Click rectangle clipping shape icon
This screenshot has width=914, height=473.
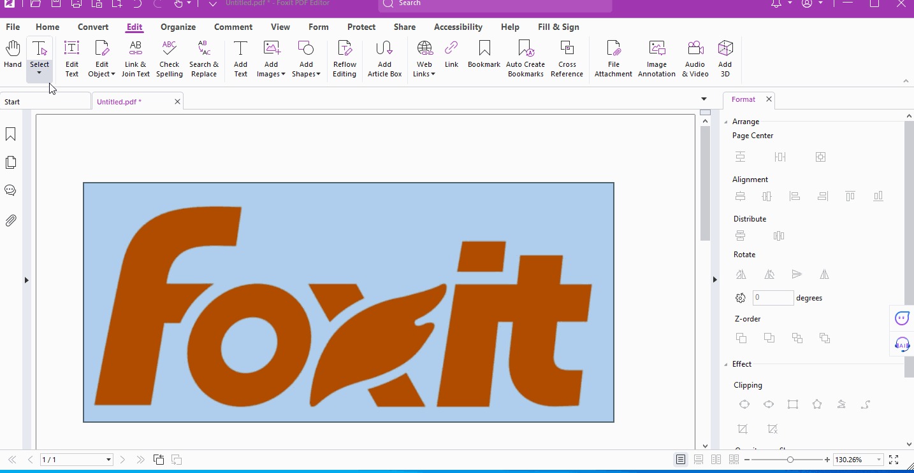793,404
